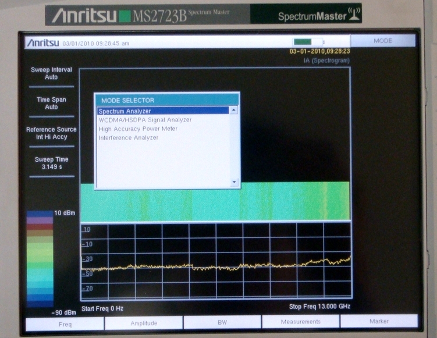Pick Interference Analyzer from mode selector

(129, 138)
